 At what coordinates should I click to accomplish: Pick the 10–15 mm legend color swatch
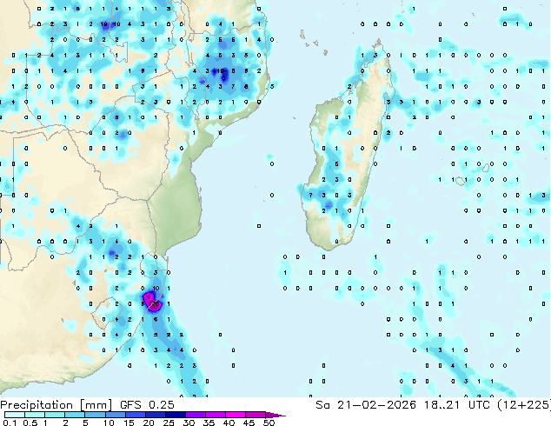[x=116, y=415]
